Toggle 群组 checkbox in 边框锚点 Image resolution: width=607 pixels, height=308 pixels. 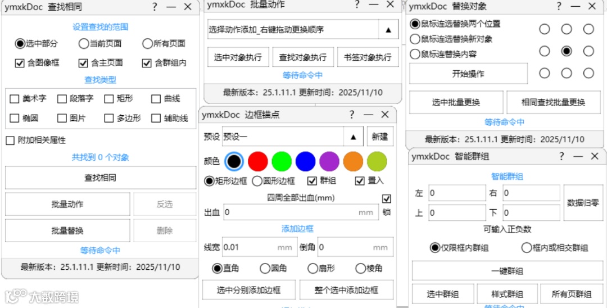point(321,181)
